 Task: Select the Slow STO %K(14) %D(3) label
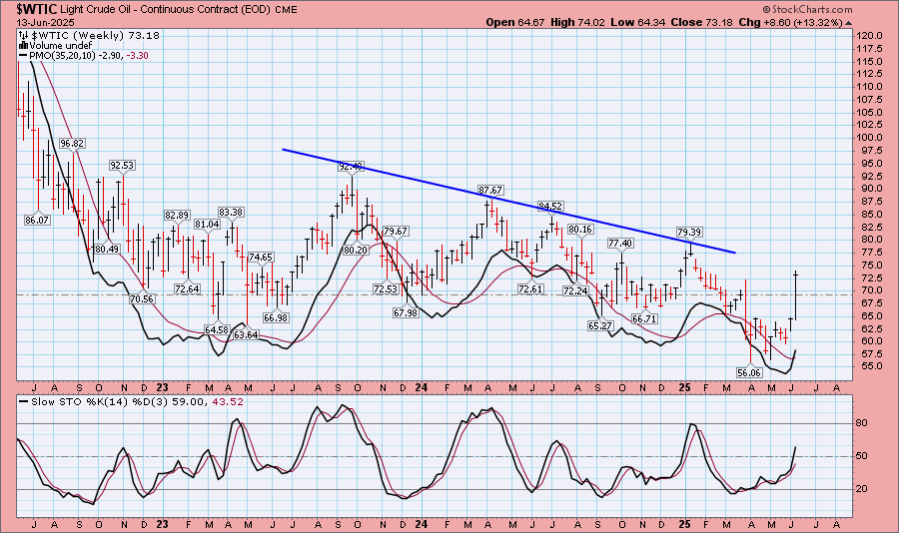(87, 402)
